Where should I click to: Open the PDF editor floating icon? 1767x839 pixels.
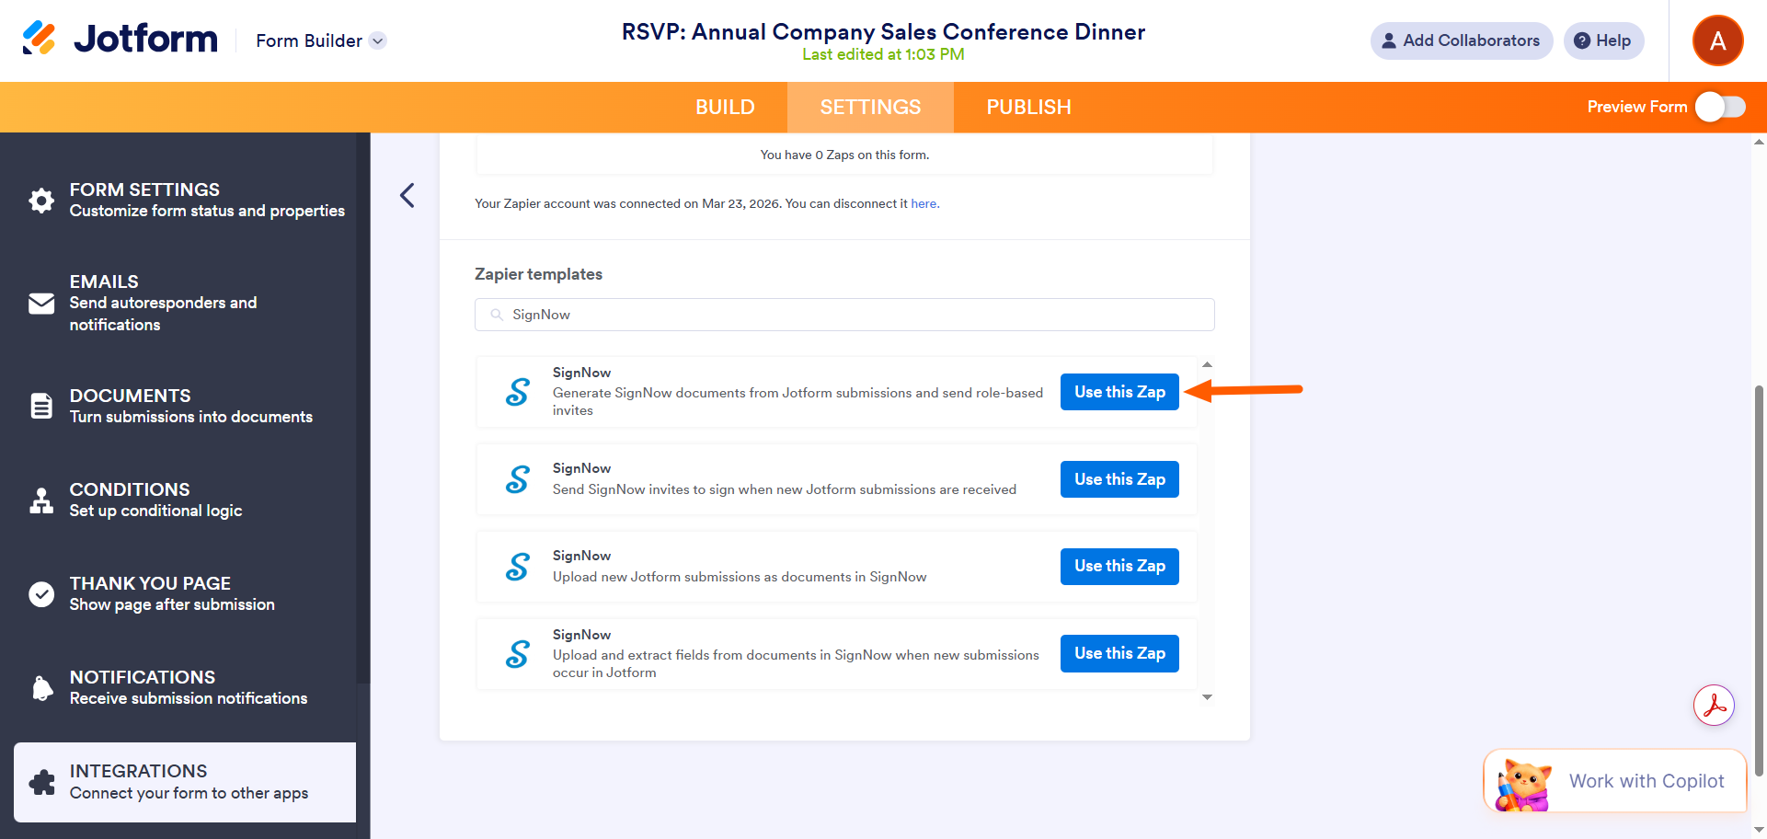(x=1714, y=706)
